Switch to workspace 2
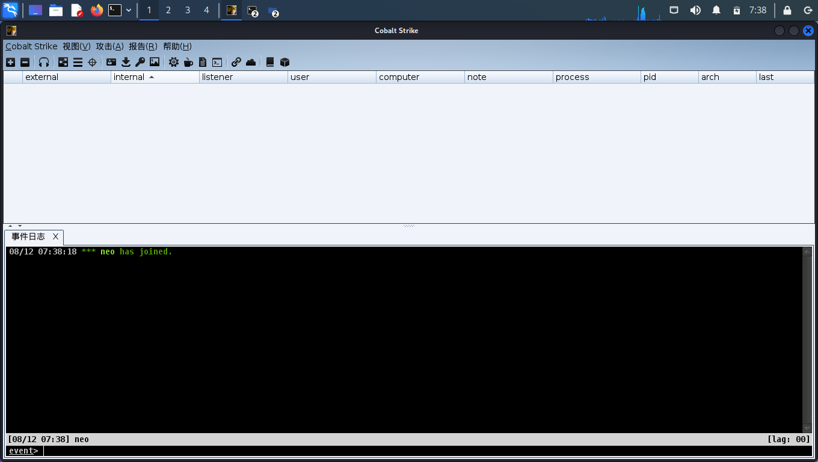This screenshot has height=462, width=818. [x=168, y=10]
